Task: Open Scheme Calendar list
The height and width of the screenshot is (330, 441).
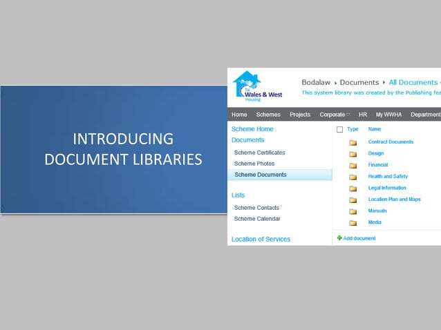Action: click(x=257, y=218)
